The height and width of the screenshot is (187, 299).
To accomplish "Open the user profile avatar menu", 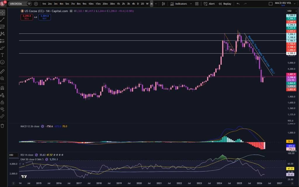I will (2, 3).
